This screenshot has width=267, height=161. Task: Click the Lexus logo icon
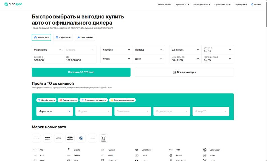[x=137, y=155]
